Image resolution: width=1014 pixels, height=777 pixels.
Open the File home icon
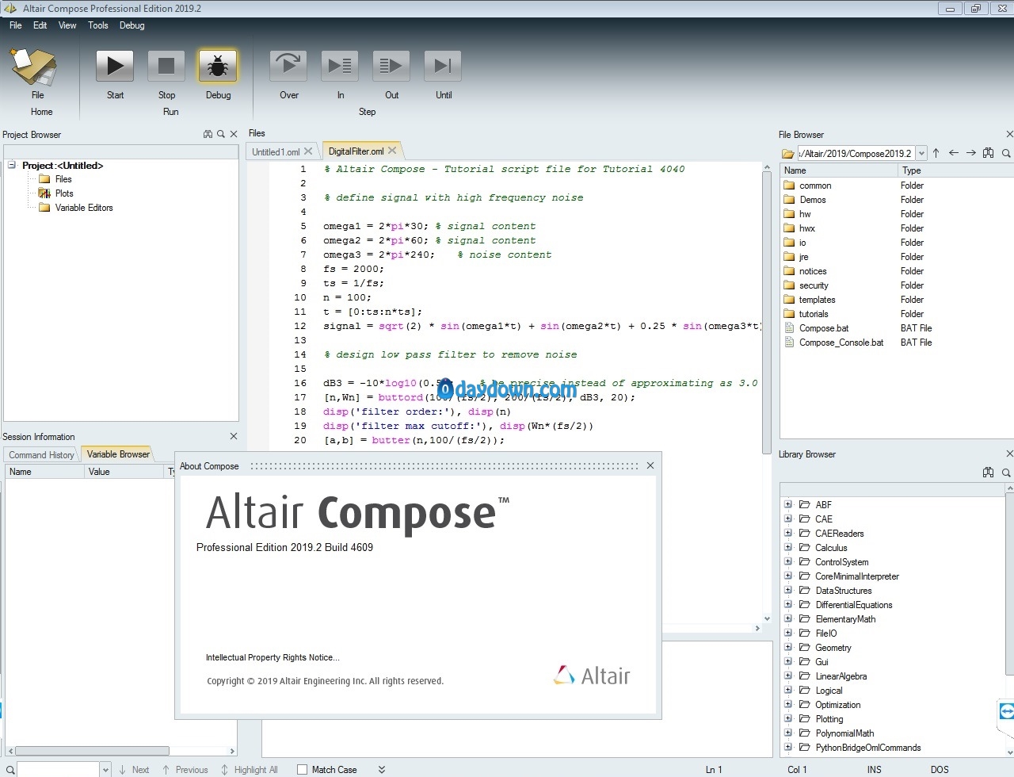[33, 67]
